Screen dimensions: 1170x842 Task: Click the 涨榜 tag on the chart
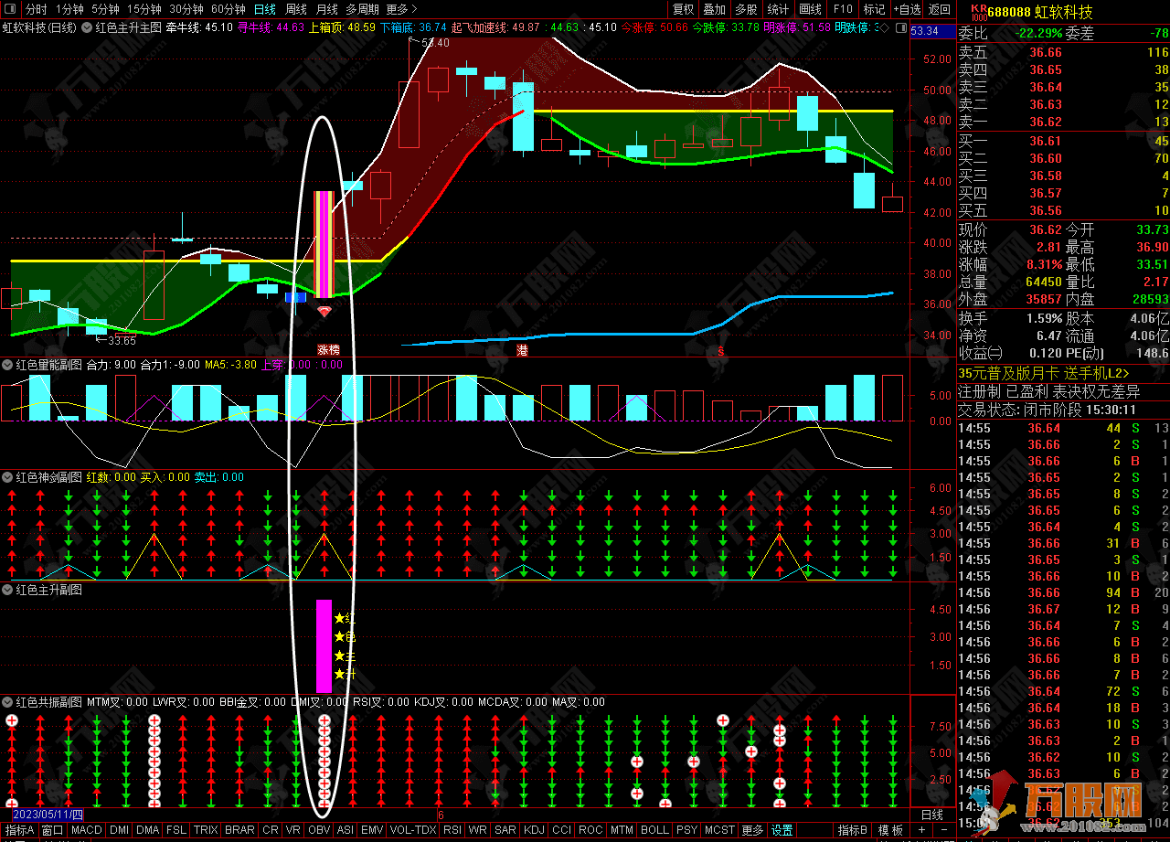(327, 349)
